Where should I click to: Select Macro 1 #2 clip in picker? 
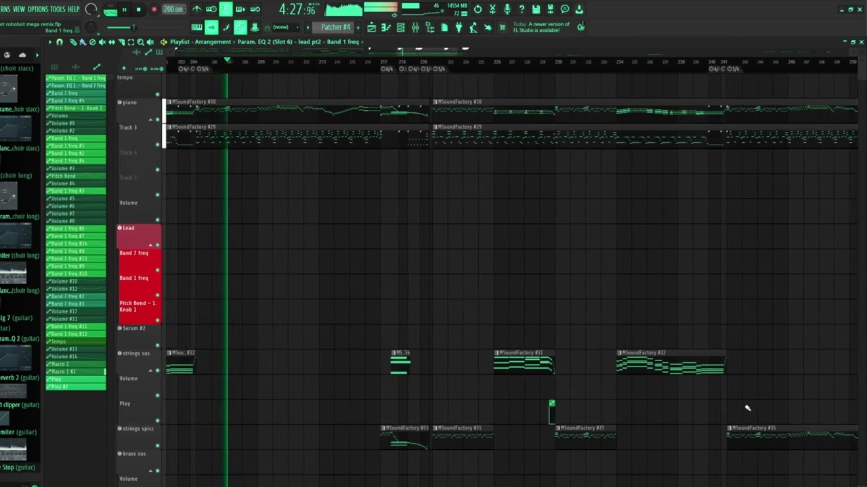tap(76, 371)
